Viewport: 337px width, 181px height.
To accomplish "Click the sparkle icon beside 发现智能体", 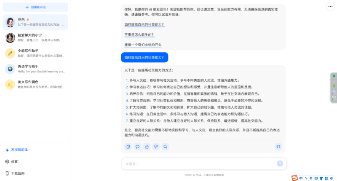I will click(7, 150).
